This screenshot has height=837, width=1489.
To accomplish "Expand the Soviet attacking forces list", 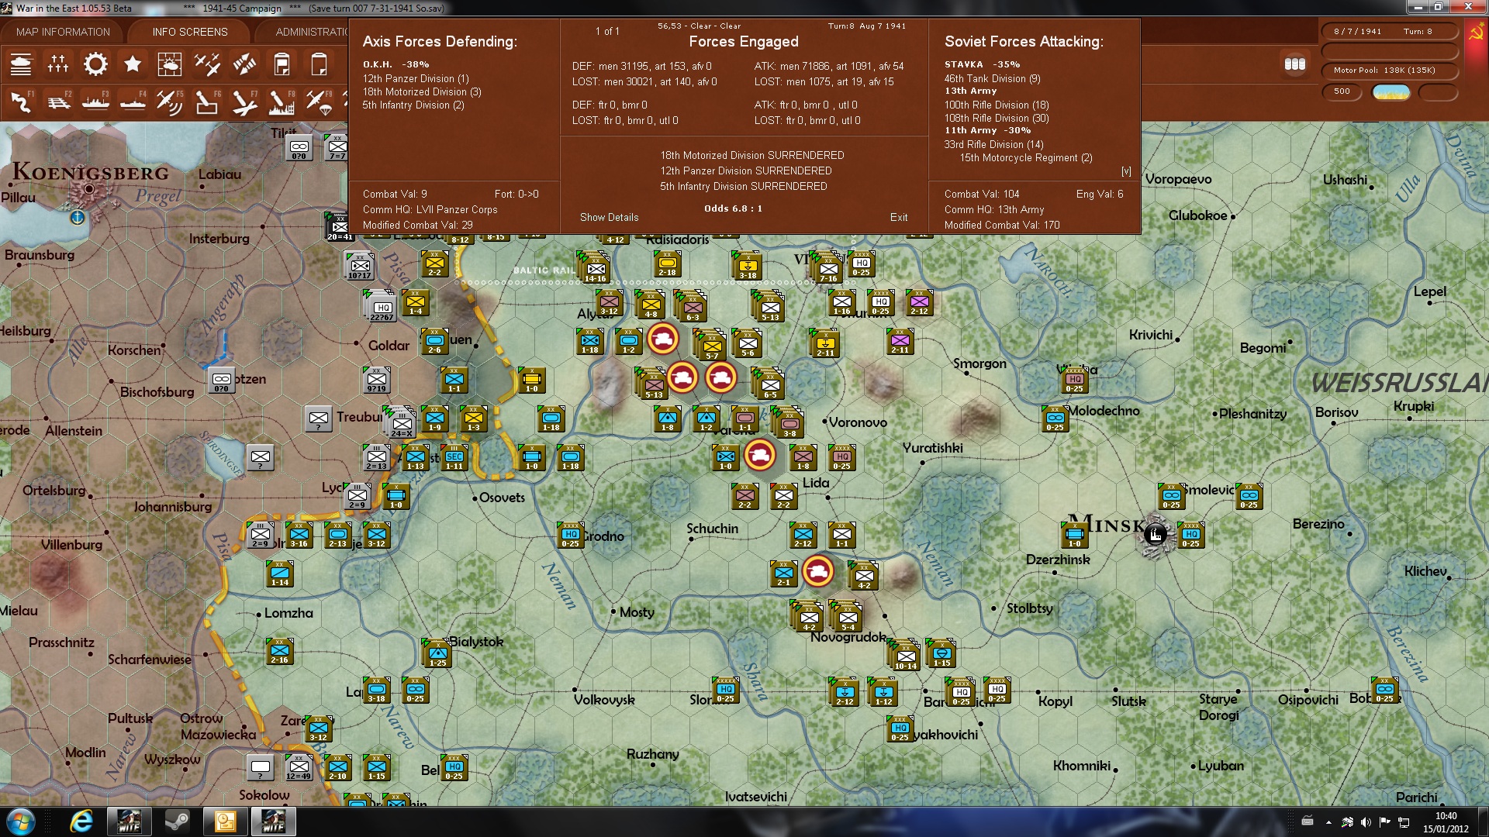I will (1126, 171).
